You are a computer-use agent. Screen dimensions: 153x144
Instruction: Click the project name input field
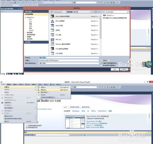[x=69, y=58]
